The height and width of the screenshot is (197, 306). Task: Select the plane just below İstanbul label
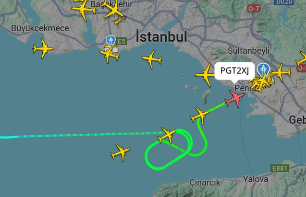click(152, 59)
